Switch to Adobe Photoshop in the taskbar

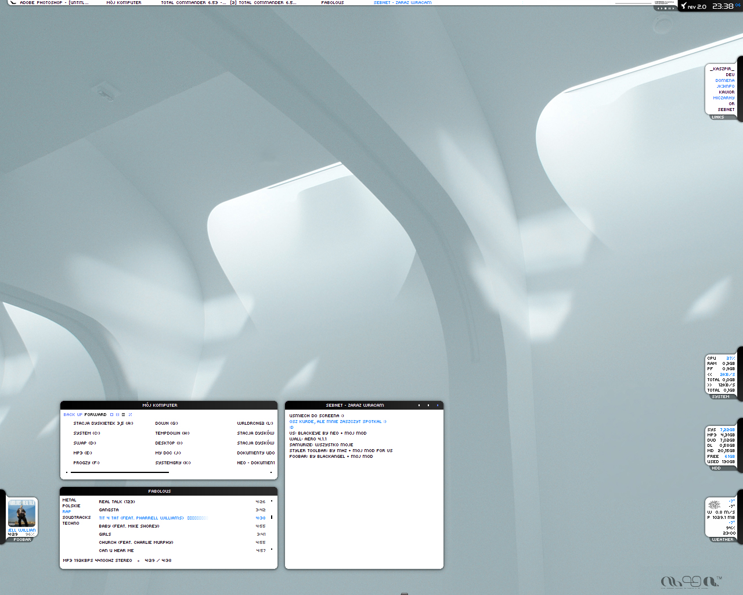coord(54,3)
